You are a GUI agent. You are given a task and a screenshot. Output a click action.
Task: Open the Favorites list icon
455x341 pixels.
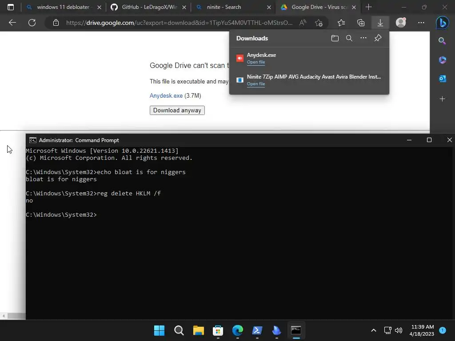click(x=341, y=23)
